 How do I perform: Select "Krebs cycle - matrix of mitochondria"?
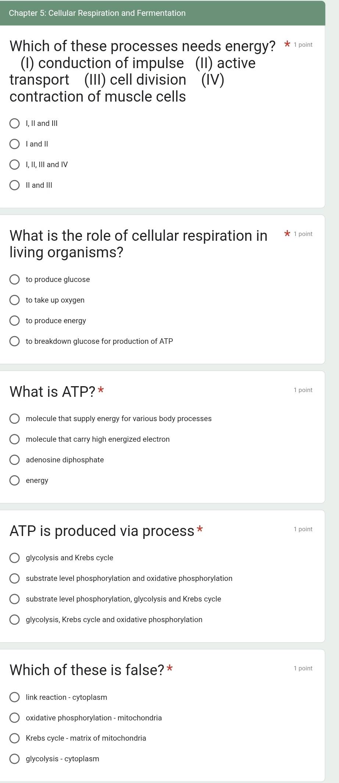[x=15, y=738]
